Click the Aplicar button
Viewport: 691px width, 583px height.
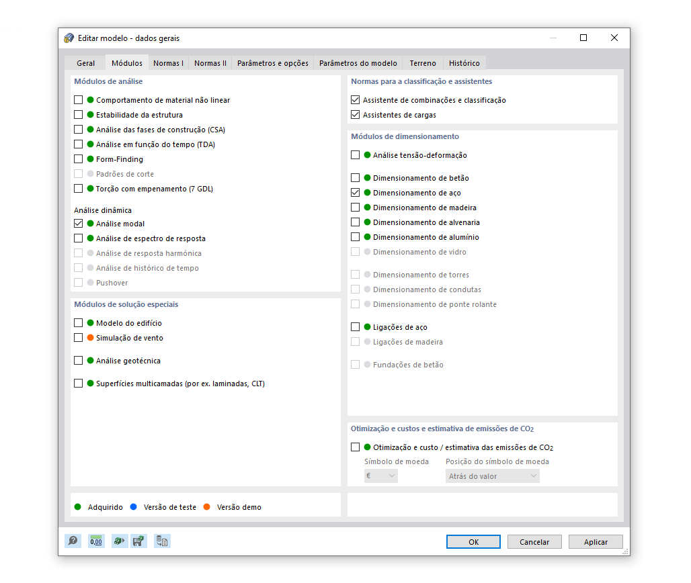[596, 541]
